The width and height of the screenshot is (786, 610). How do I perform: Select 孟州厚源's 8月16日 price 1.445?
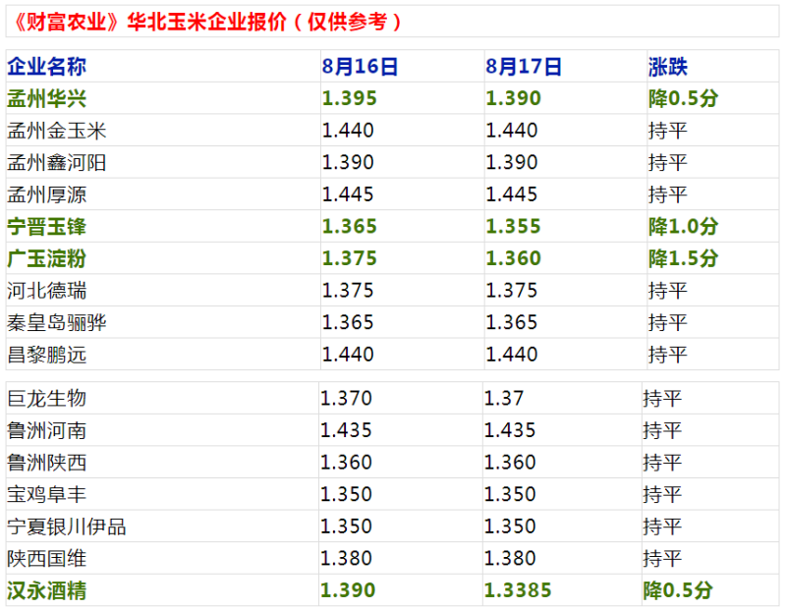pos(349,194)
